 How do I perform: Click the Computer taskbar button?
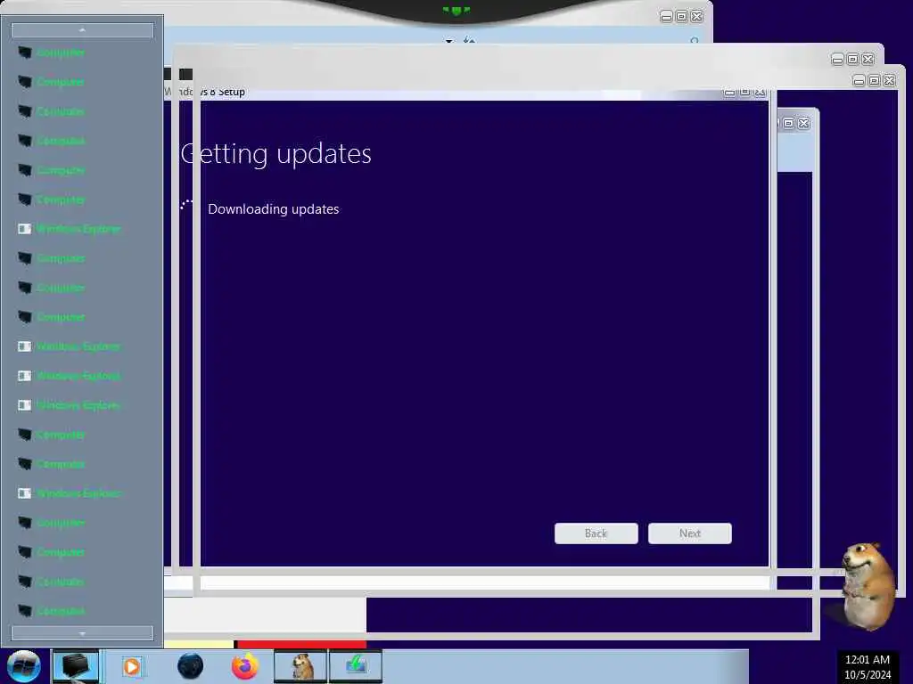point(76,666)
